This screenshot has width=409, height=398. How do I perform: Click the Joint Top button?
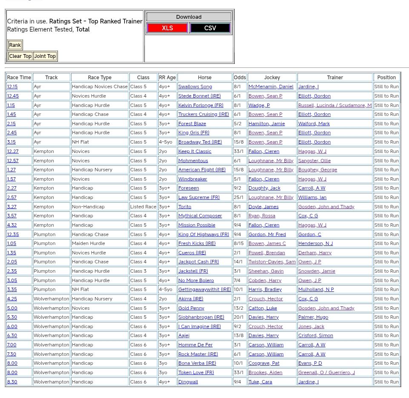click(x=45, y=56)
